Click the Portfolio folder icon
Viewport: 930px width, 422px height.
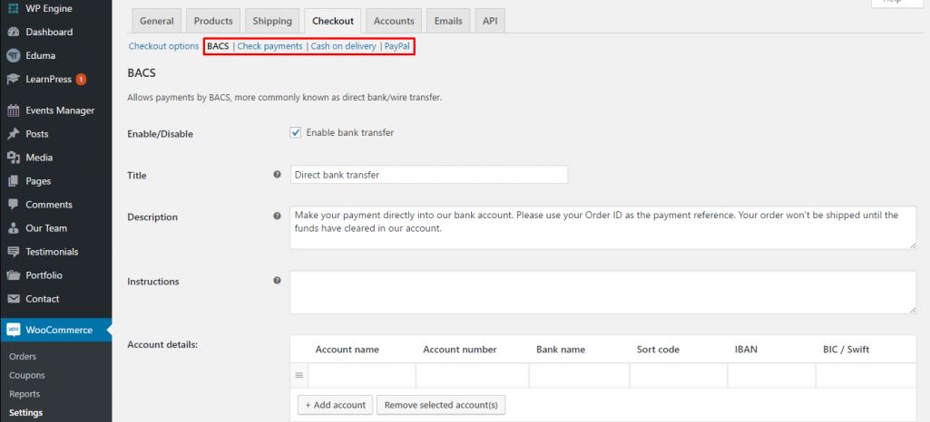click(x=13, y=275)
